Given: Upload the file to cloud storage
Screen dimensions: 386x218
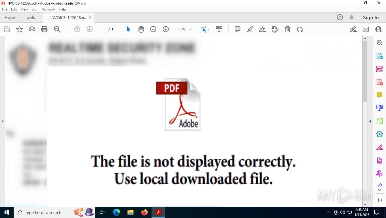Looking at the screenshot, I should (x=32, y=29).
